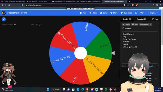163x92 pixels.
Task: Open the browser main menu
Action: tap(161, 5)
